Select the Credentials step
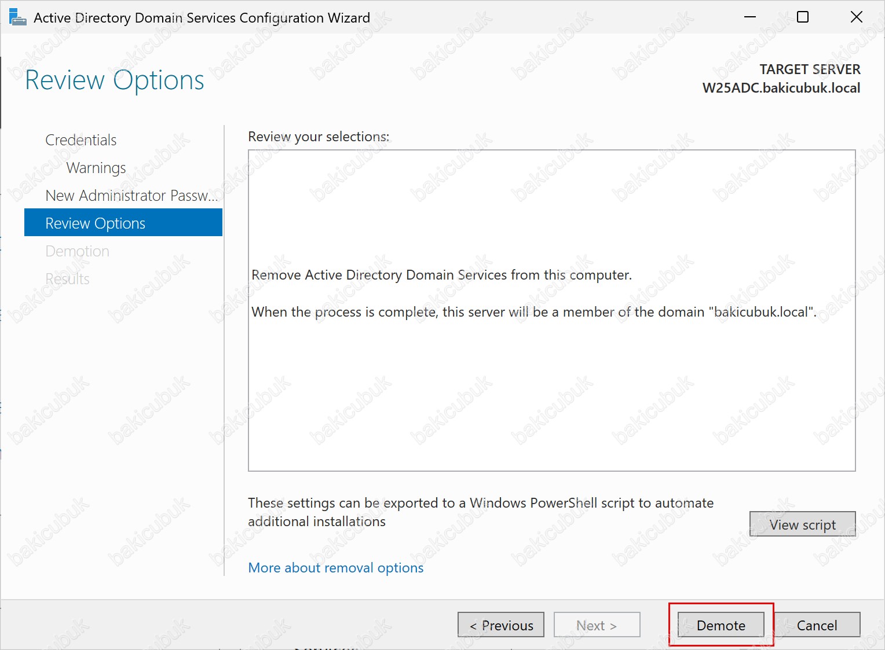The image size is (885, 650). (x=81, y=140)
